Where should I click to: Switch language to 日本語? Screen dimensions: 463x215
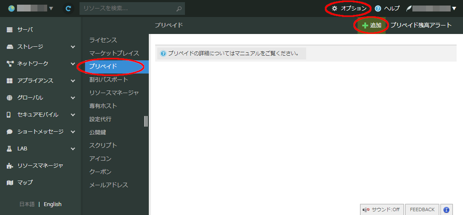pos(27,204)
